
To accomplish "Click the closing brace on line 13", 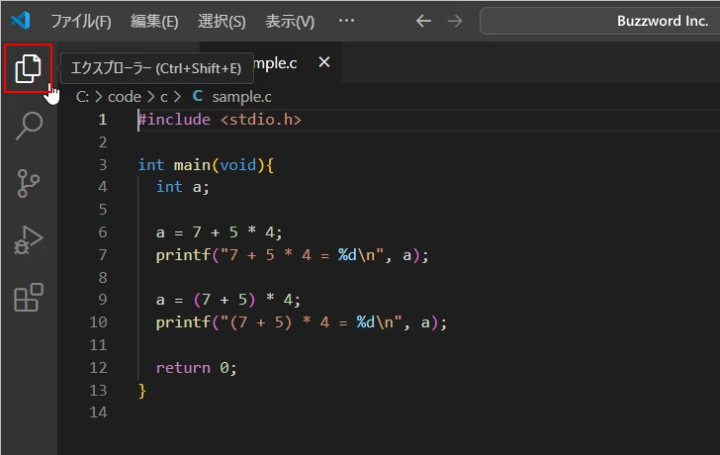I will pyautogui.click(x=142, y=391).
